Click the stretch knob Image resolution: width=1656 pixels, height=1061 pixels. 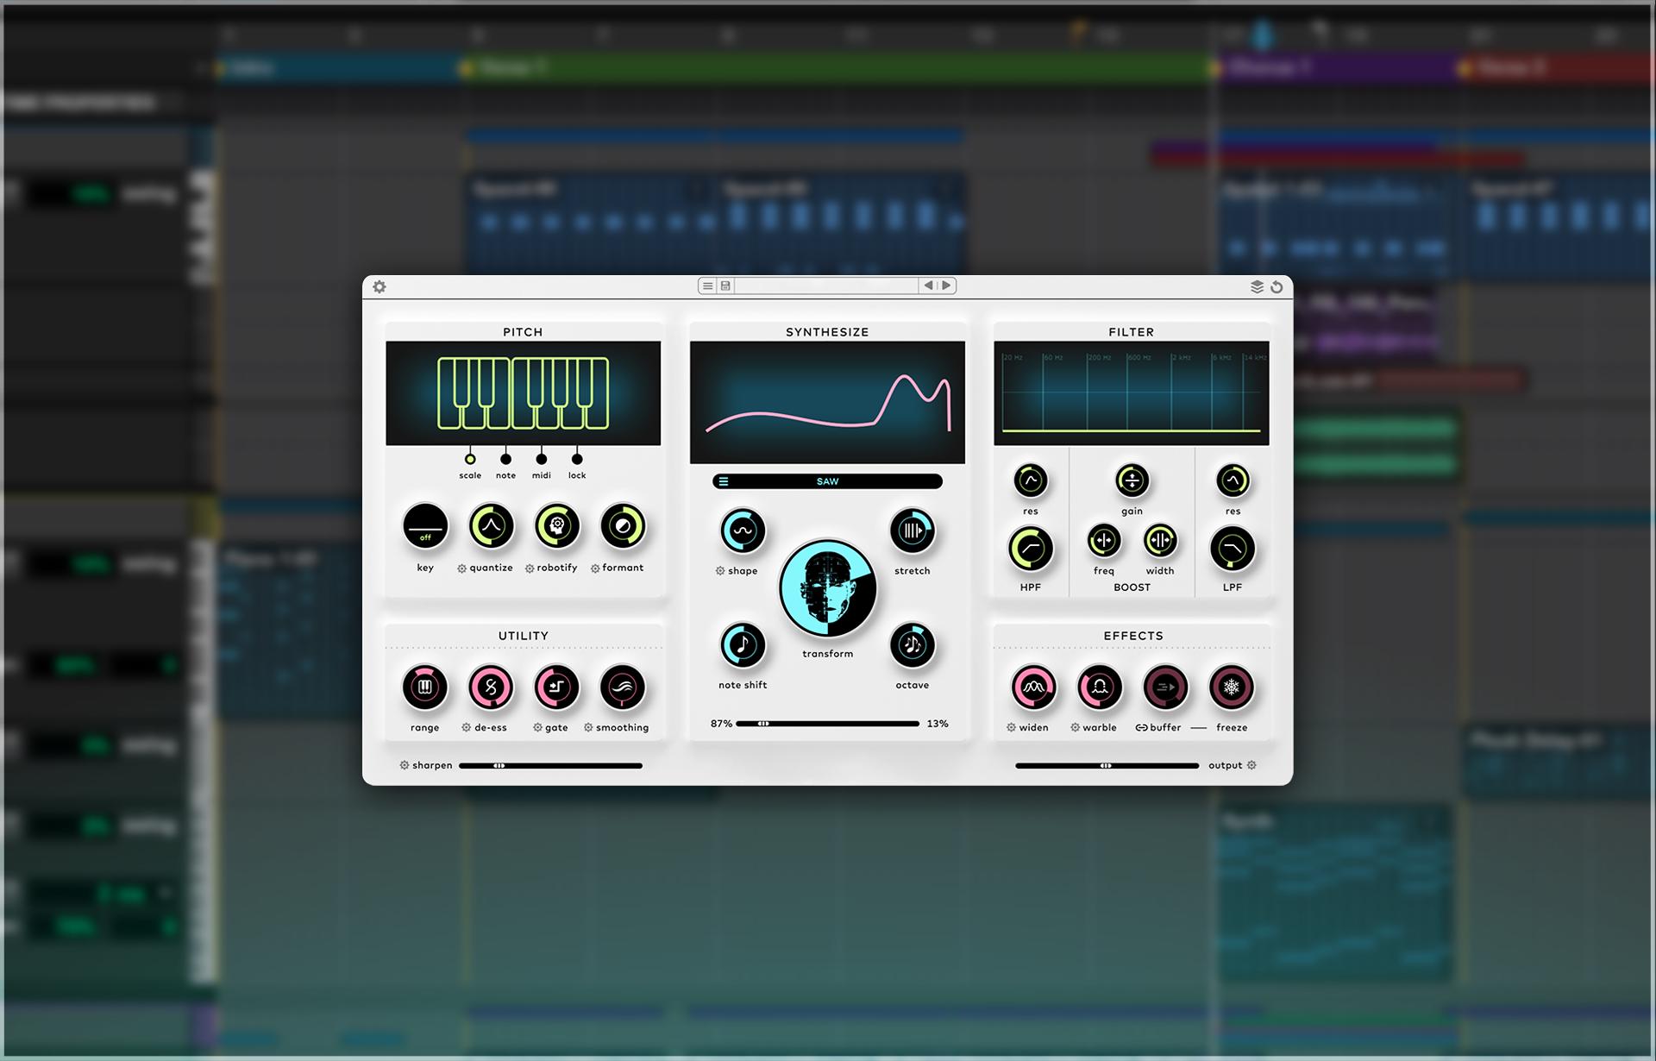coord(913,530)
